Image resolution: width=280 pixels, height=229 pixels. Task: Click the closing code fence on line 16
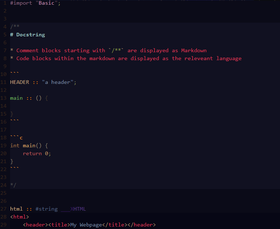[14, 121]
